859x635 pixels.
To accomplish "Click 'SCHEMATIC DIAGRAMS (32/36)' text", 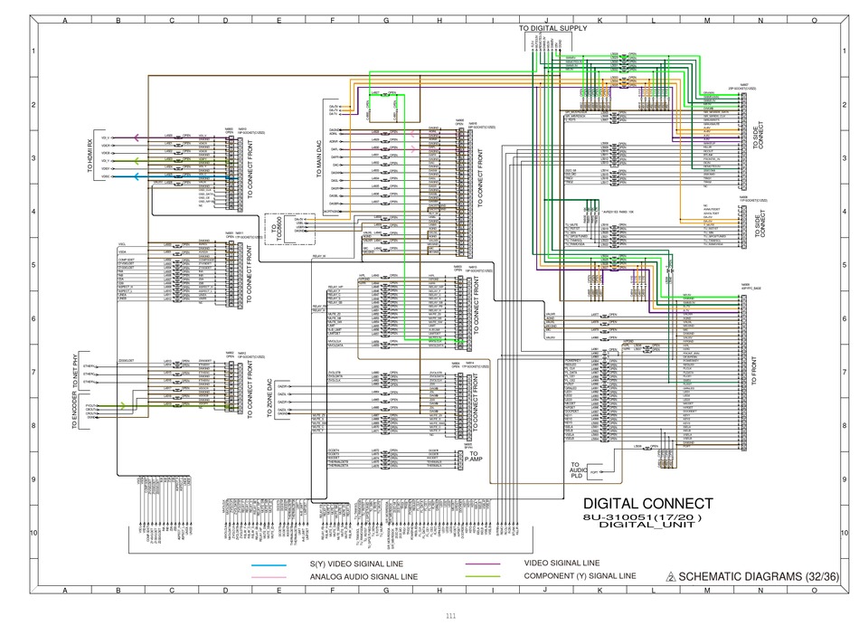I will (x=759, y=576).
